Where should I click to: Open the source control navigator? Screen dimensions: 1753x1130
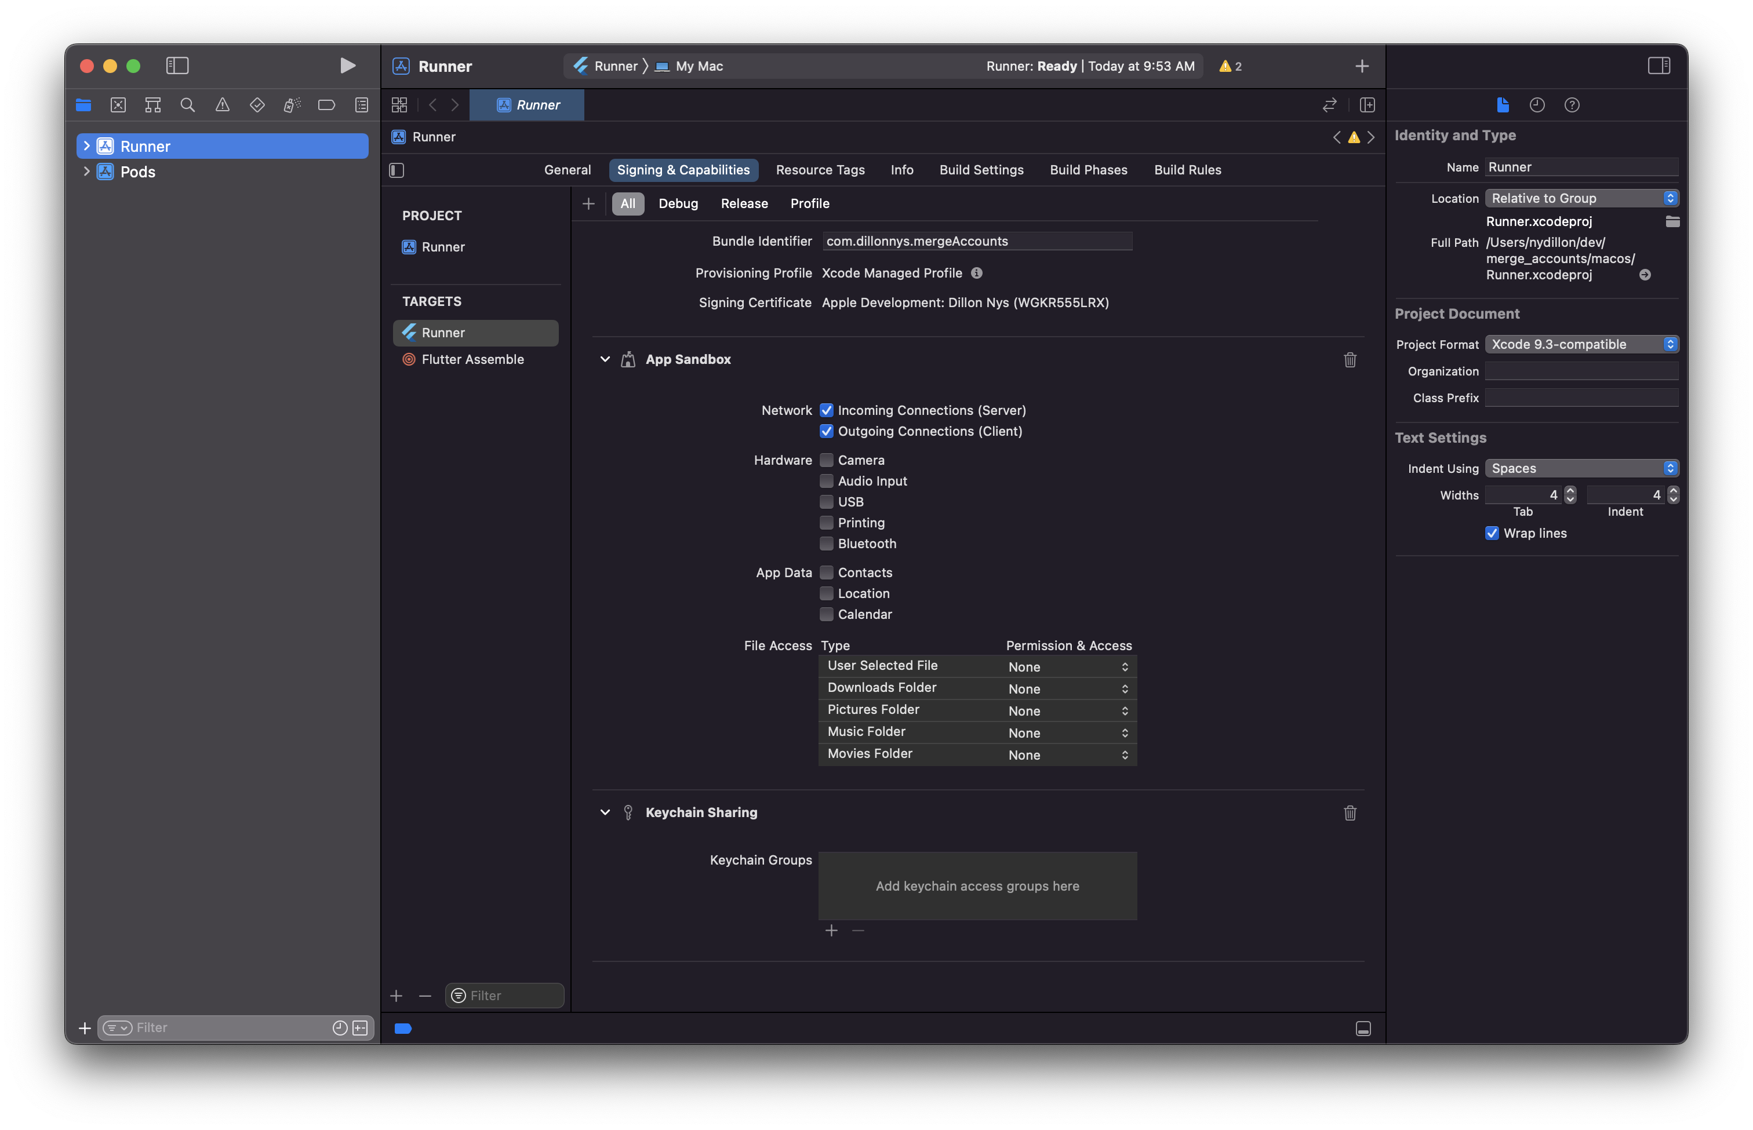[118, 105]
